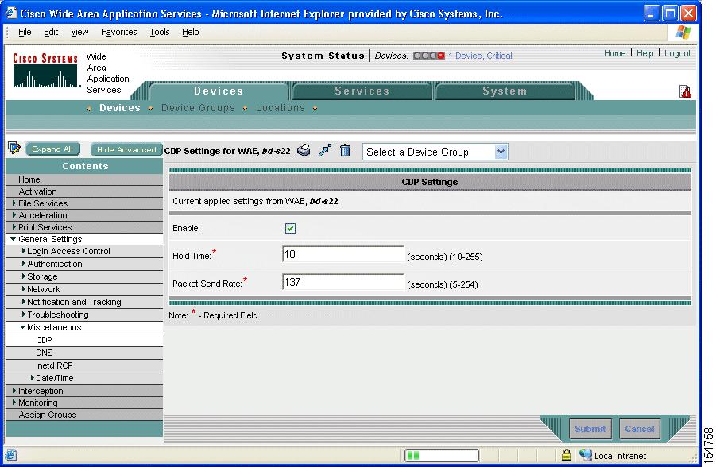716x467 pixels.
Task: Click the Submit button
Action: pos(590,429)
